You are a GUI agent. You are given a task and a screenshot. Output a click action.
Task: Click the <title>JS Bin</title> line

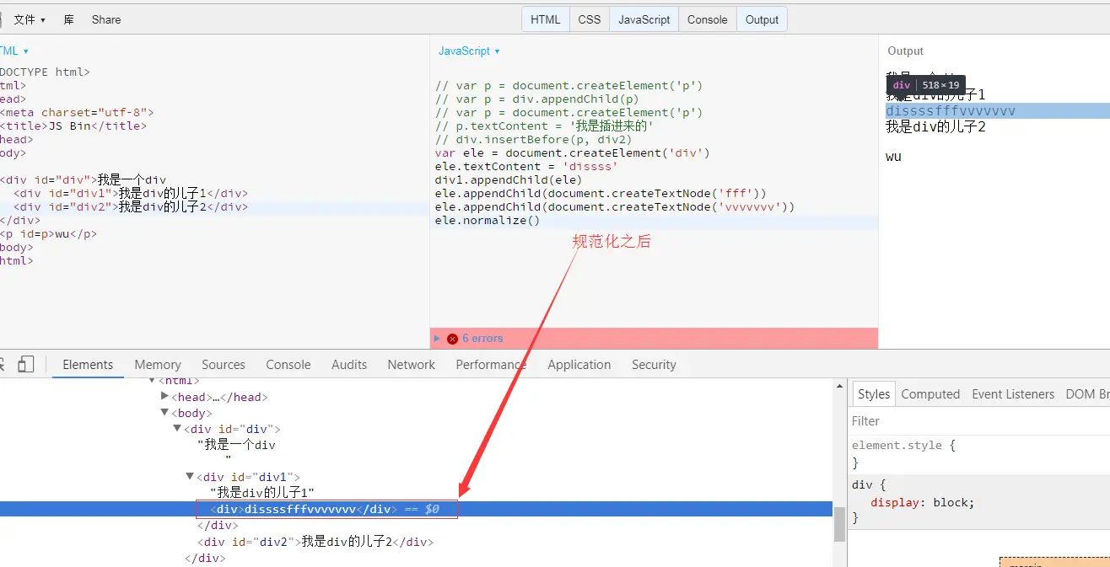[x=73, y=126]
